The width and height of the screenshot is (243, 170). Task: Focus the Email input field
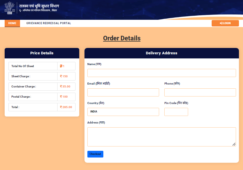123,92
